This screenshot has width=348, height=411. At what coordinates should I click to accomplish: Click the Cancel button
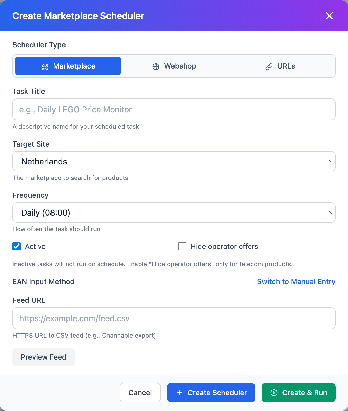tap(140, 393)
